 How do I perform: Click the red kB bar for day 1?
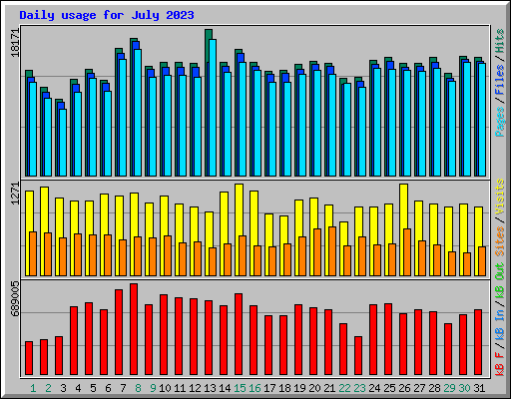point(29,358)
